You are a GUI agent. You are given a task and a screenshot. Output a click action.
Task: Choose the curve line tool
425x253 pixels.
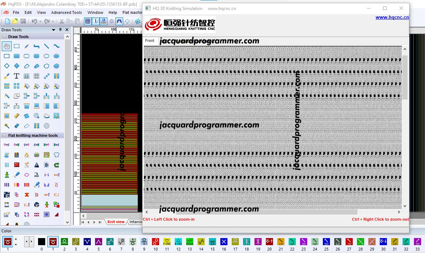56,46
